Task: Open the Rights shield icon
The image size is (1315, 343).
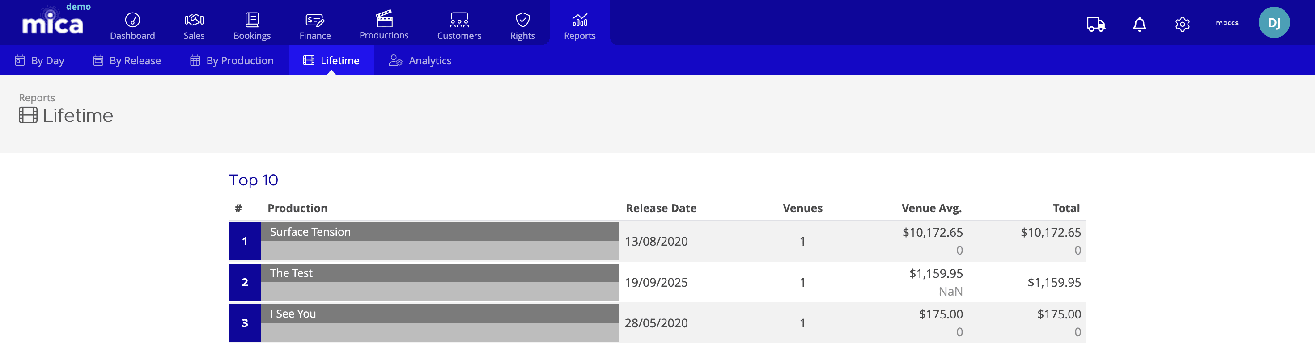Action: pos(523,19)
